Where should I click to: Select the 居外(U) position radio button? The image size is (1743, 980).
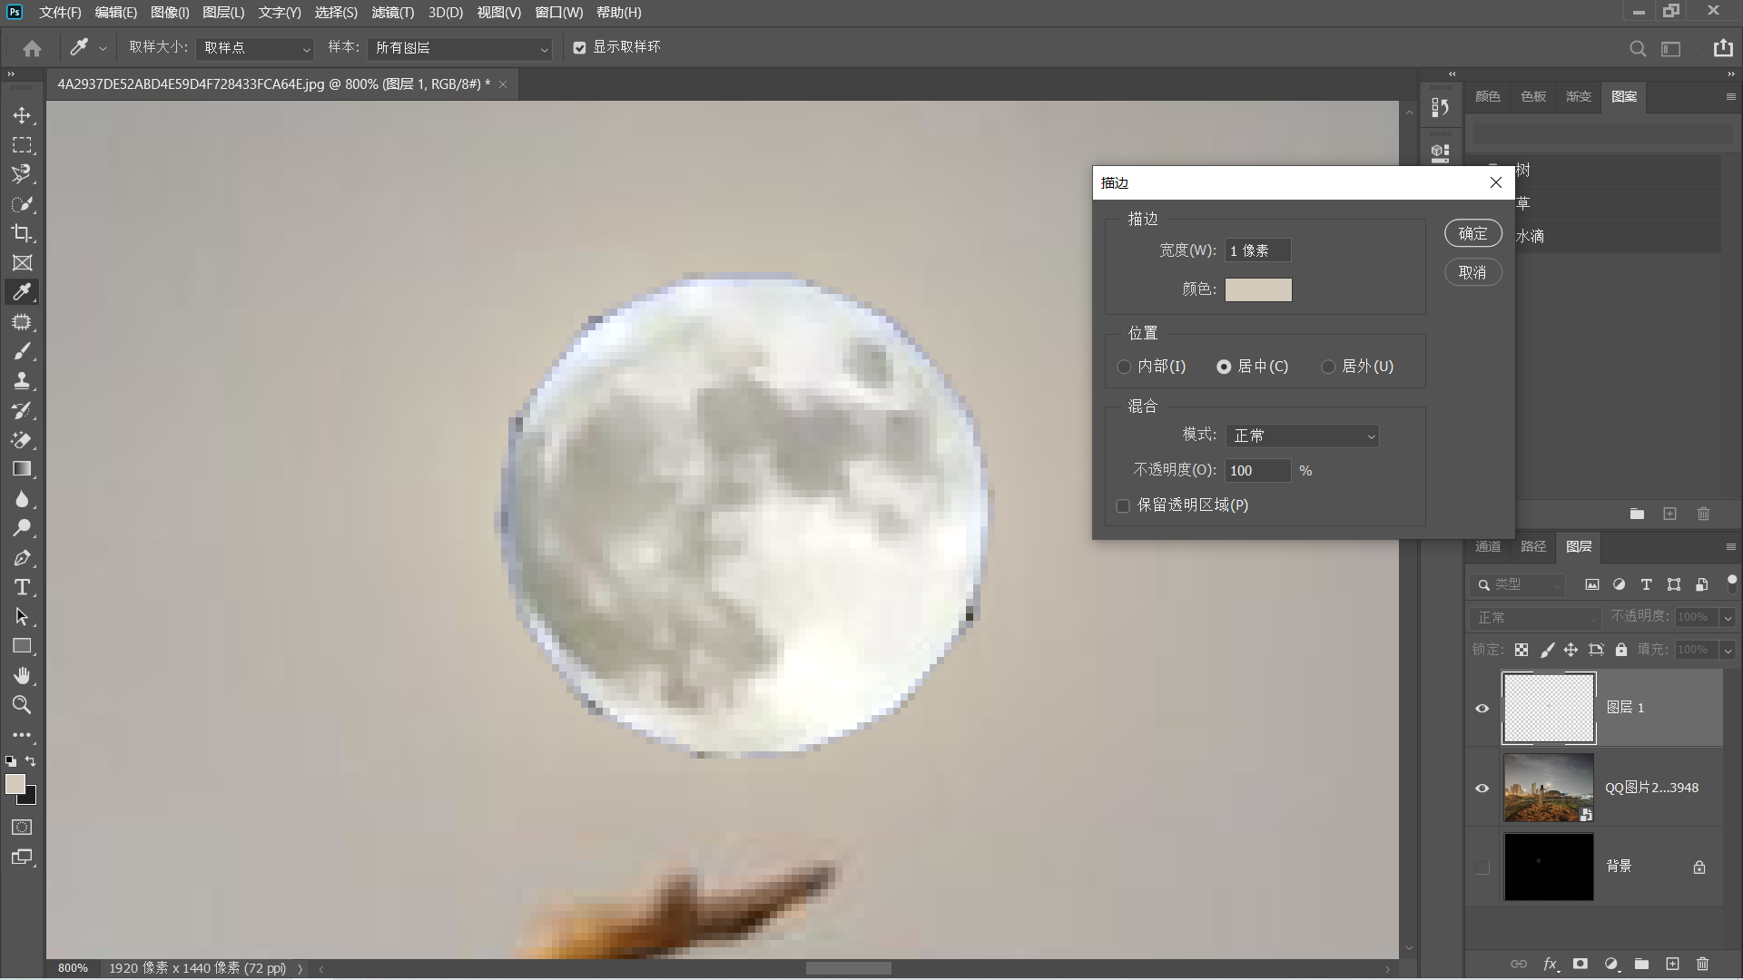coord(1329,367)
